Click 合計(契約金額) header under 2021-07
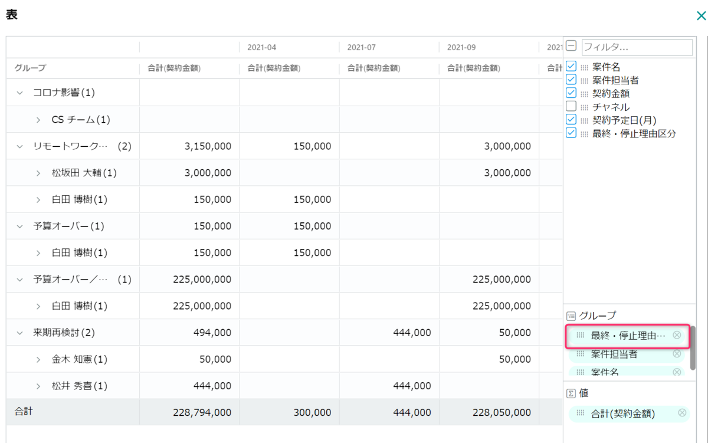708x443 pixels. (x=373, y=68)
